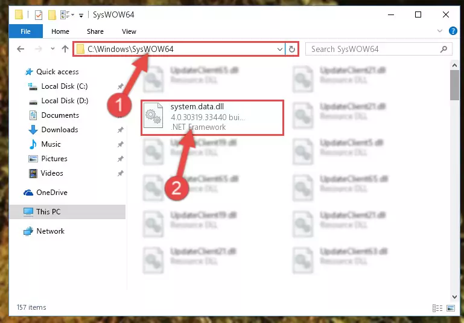Open Downloads in the sidebar
Screen dimensions: 464x323
[60, 130]
